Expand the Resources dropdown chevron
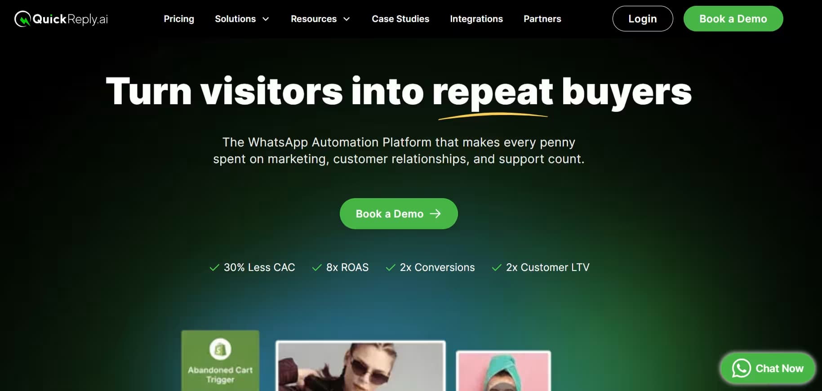 click(x=347, y=19)
